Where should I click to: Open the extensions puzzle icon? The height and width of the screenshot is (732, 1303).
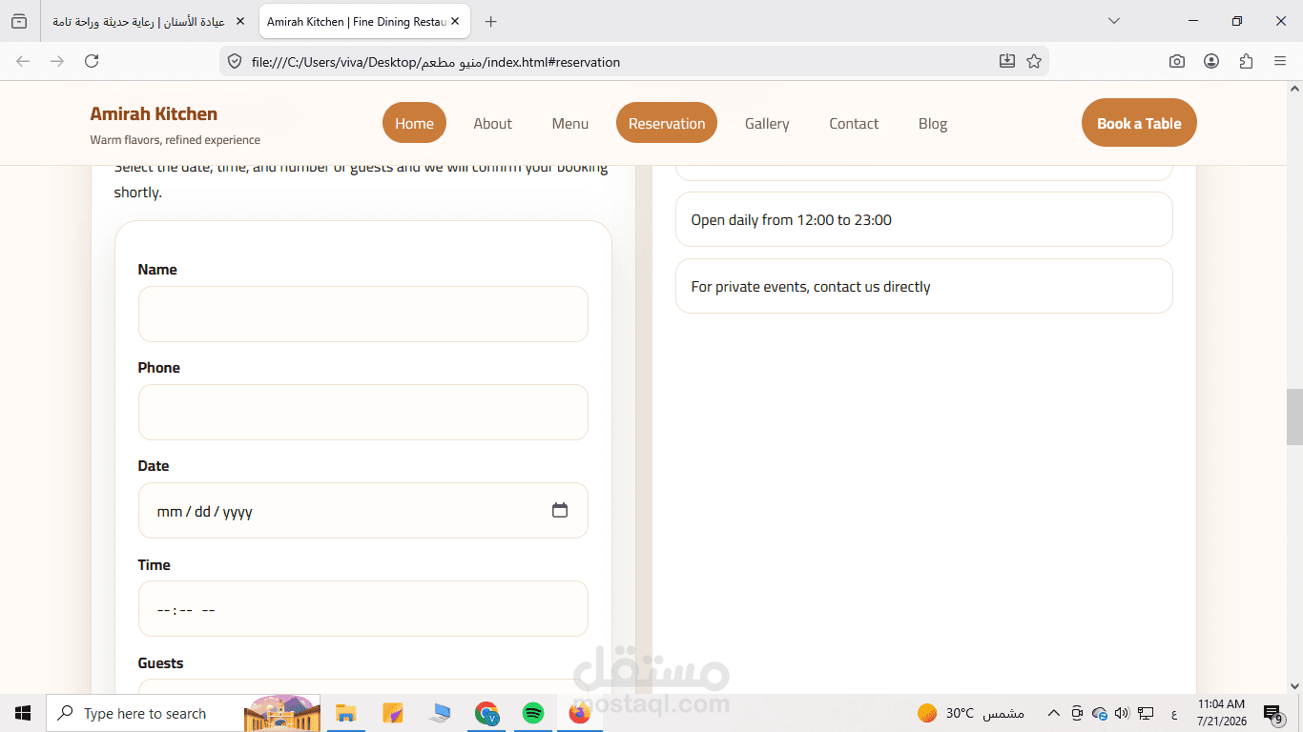[x=1246, y=61]
